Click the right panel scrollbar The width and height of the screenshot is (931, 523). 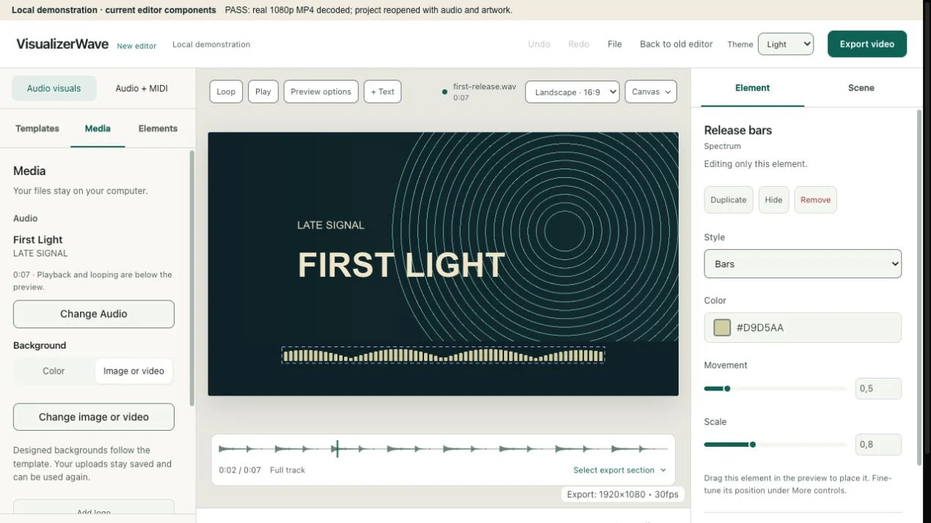(920, 287)
